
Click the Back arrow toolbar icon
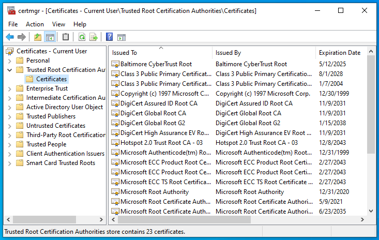click(x=10, y=37)
